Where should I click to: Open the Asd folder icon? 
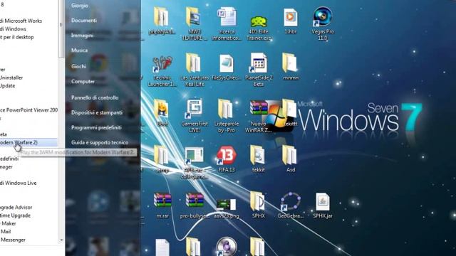pos(290,156)
